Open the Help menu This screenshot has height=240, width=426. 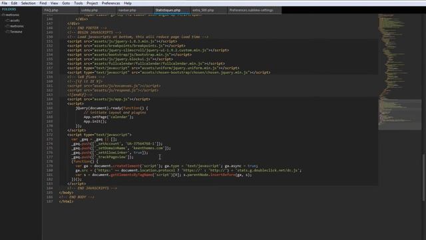pos(128,3)
